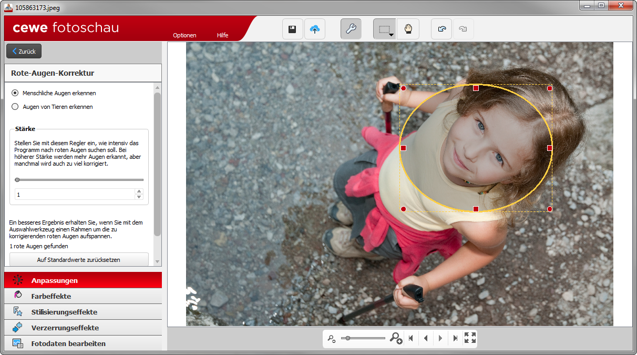Screen dimensions: 637x355
Task: Click the cloud upload icon
Action: click(x=314, y=29)
